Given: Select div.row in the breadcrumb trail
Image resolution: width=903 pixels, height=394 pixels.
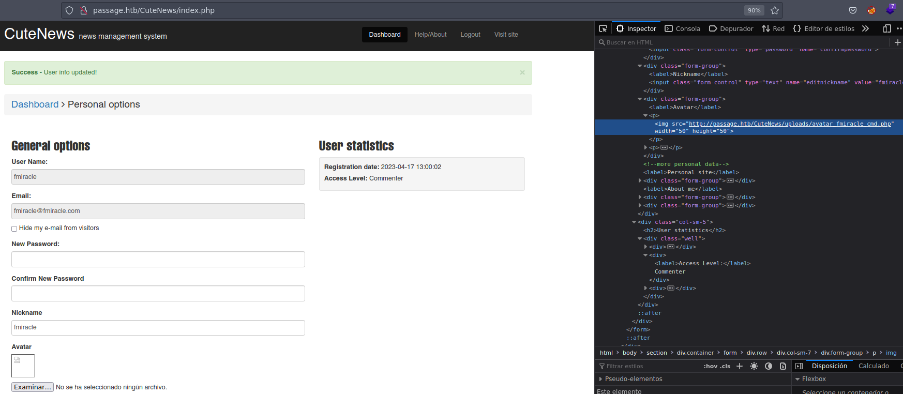Looking at the screenshot, I should click(x=757, y=353).
